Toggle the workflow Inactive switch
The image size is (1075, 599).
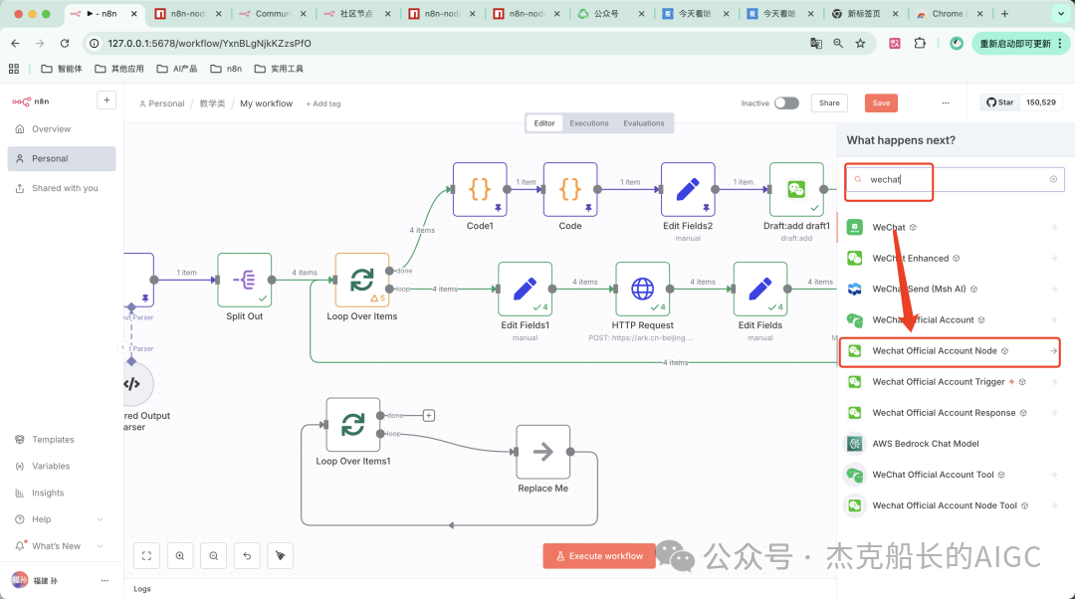click(x=786, y=102)
